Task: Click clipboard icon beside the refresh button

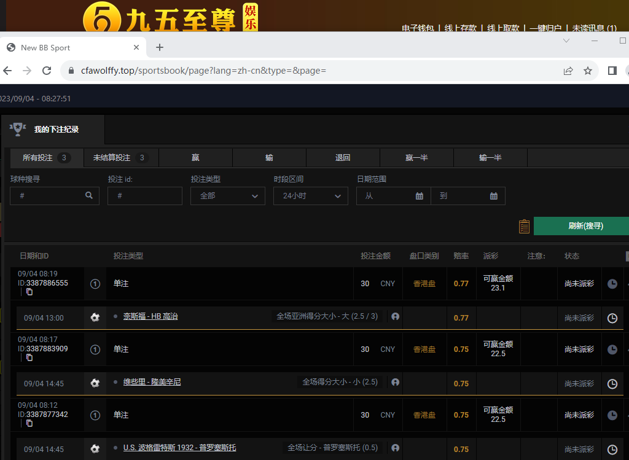Action: (x=524, y=226)
